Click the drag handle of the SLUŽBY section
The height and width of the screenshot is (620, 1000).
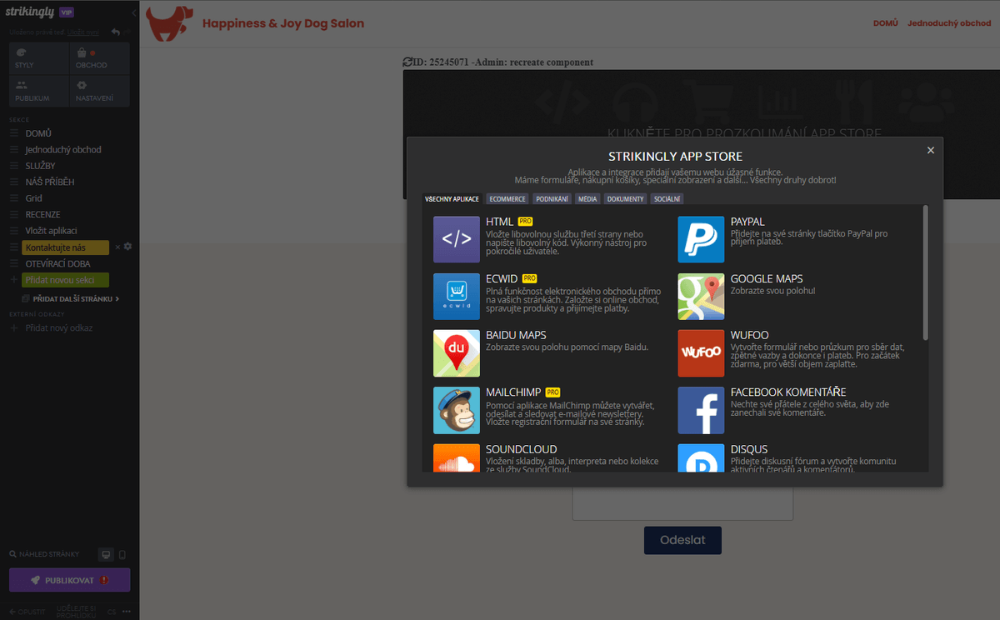point(14,166)
